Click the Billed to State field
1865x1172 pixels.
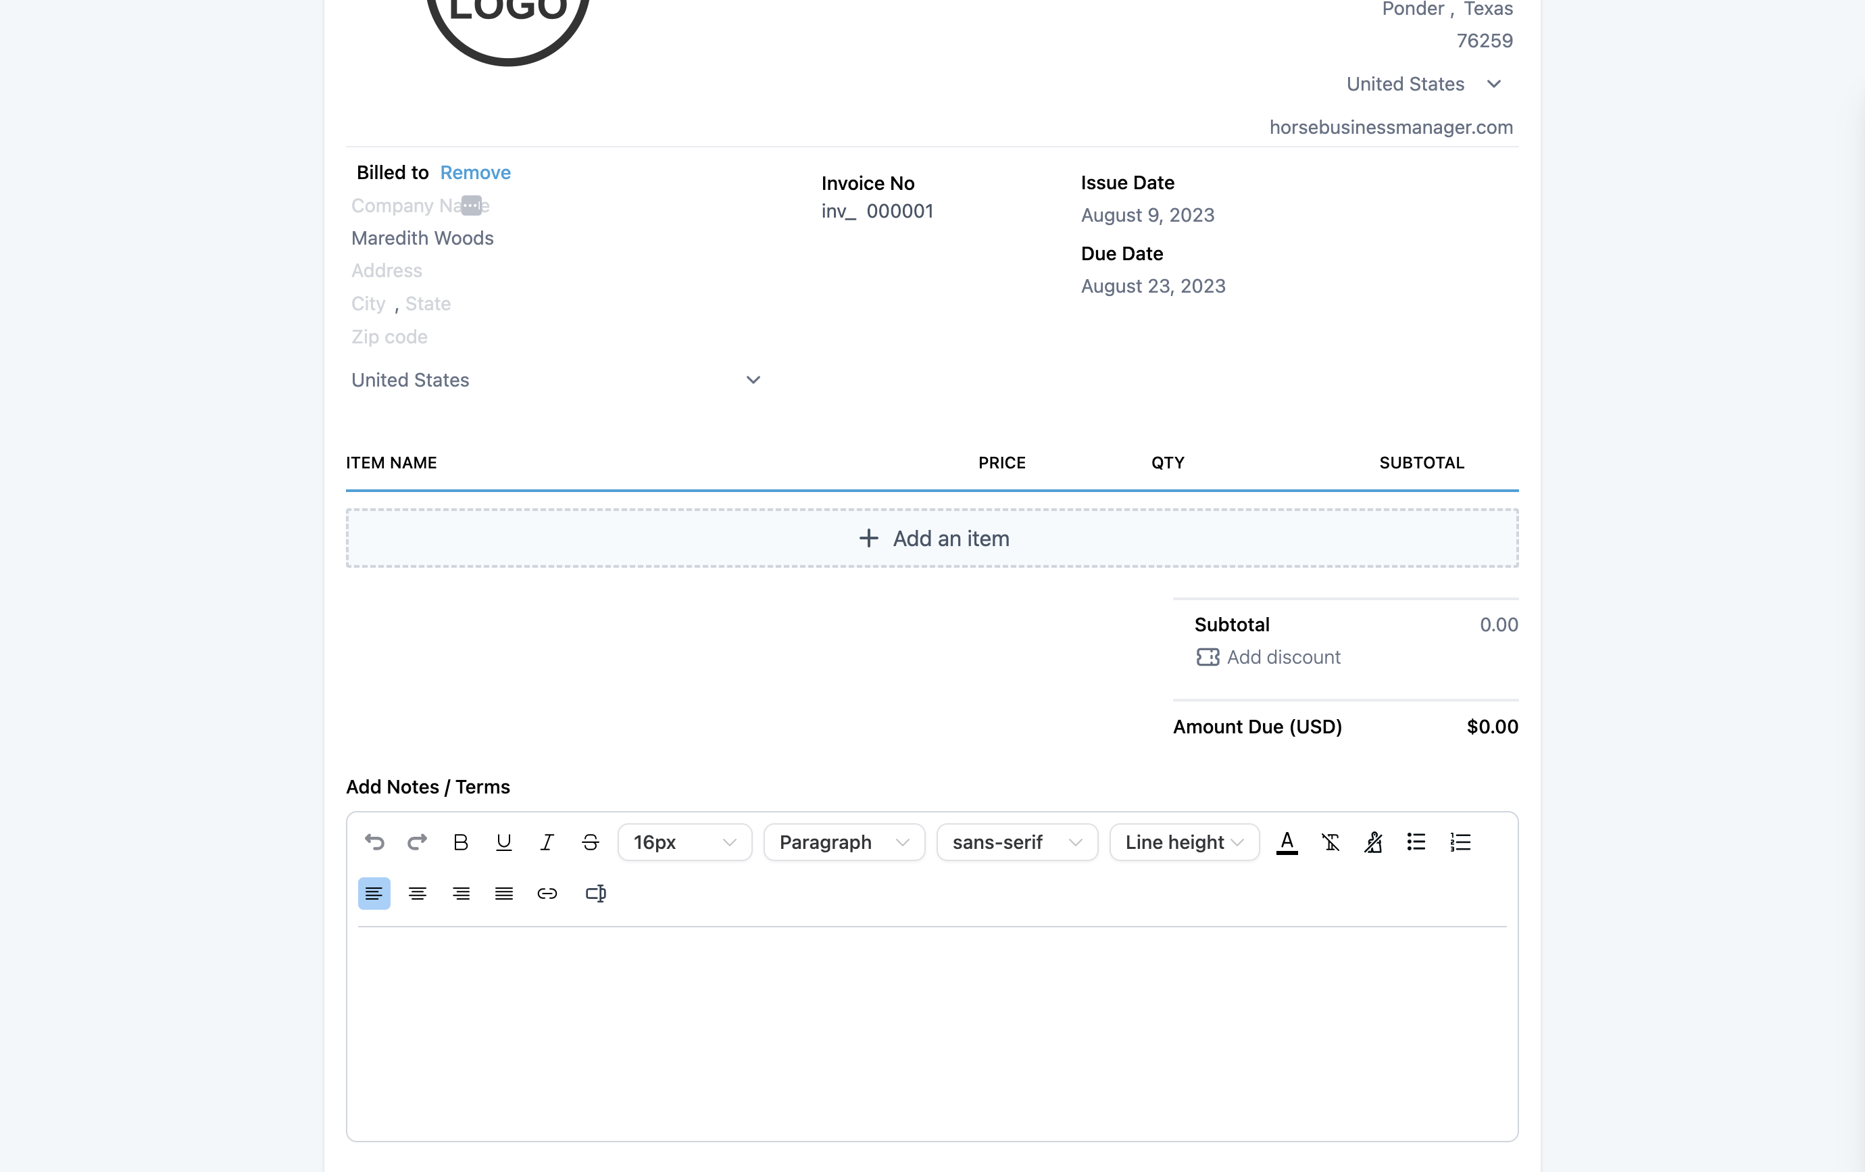click(x=428, y=303)
